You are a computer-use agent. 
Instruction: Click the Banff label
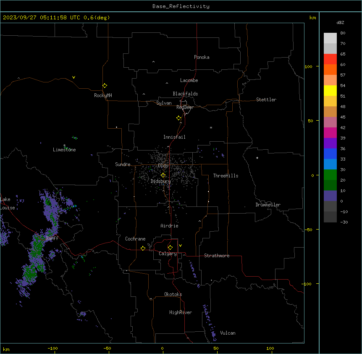tap(52, 238)
